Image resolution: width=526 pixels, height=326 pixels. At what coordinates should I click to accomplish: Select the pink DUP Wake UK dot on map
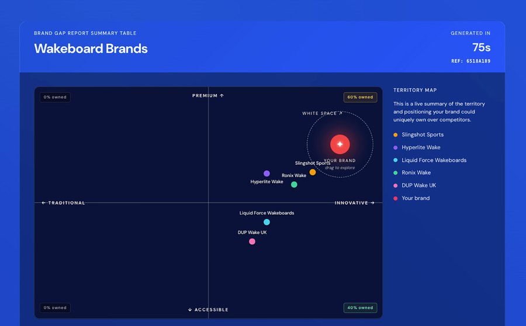tap(252, 241)
